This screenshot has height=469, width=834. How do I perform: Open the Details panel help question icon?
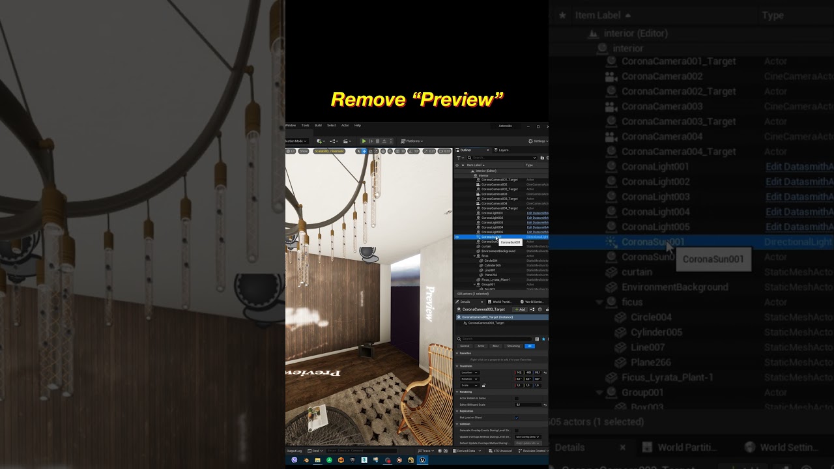click(540, 309)
